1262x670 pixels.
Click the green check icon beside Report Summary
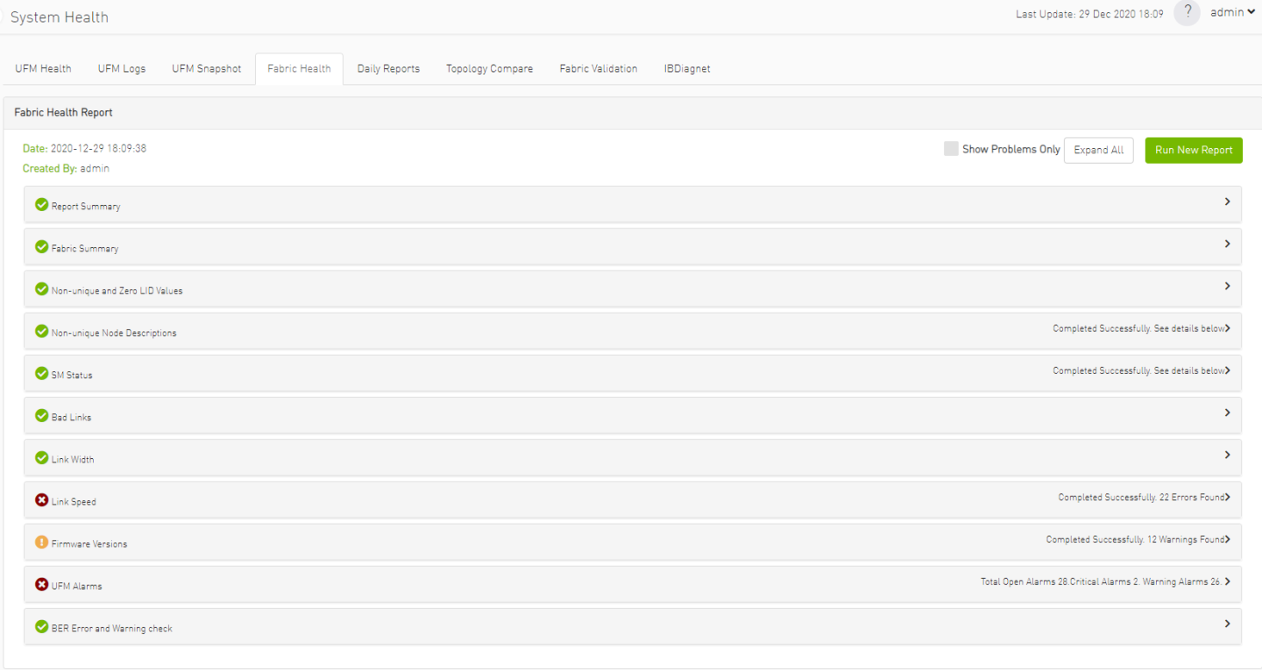point(41,205)
